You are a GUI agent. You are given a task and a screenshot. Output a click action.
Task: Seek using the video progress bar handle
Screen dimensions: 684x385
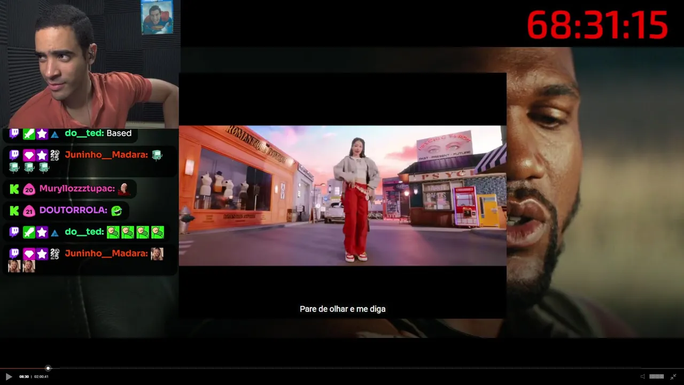[48, 368]
